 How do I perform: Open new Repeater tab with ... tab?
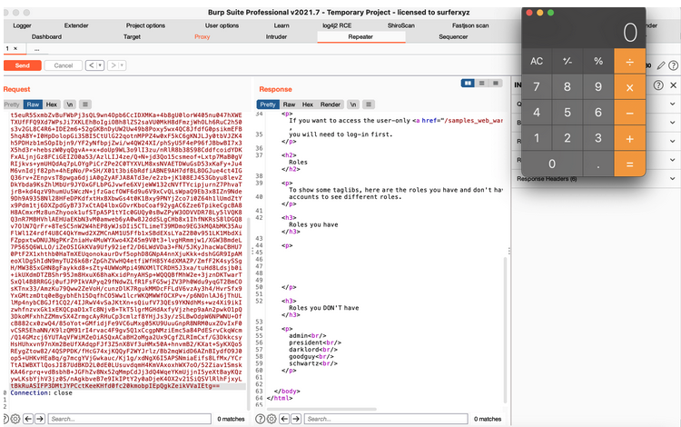tap(37, 49)
